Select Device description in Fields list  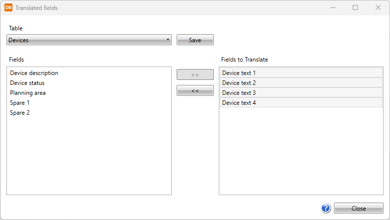click(34, 73)
